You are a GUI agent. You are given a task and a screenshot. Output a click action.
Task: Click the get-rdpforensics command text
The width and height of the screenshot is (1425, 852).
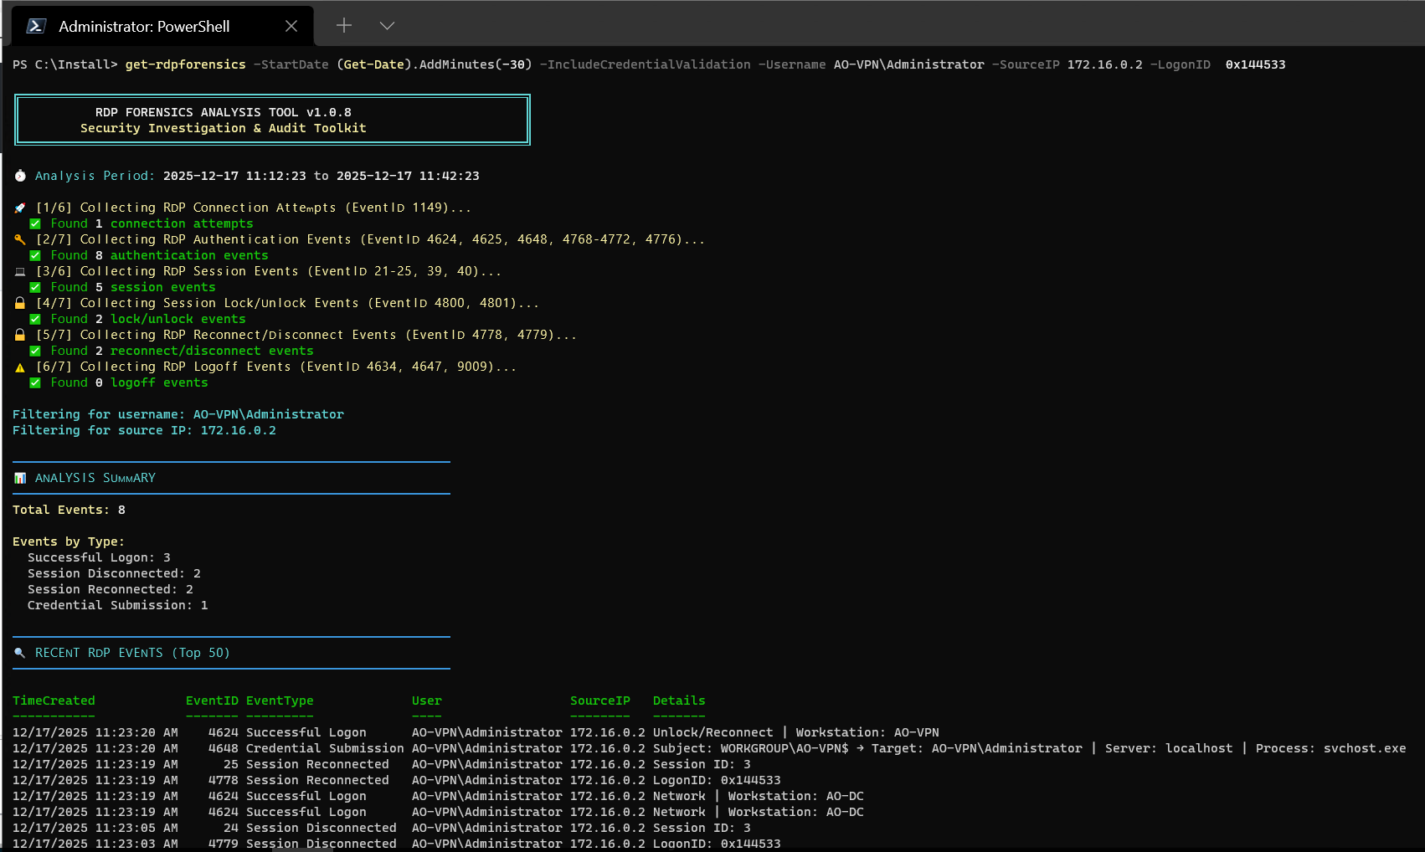coord(185,64)
